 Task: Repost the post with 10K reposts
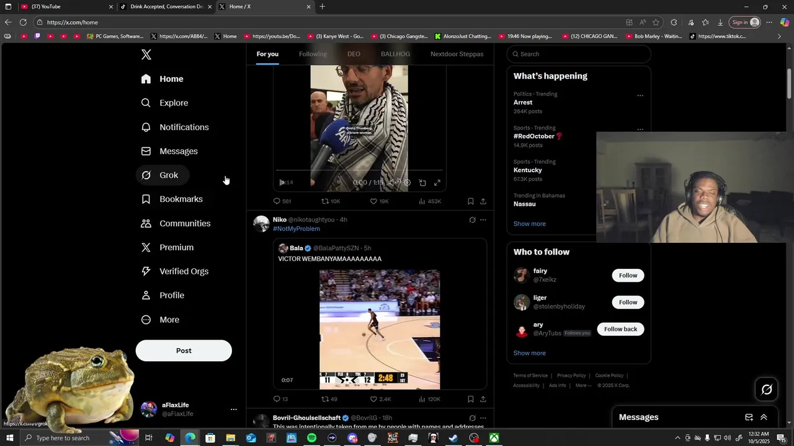331,201
